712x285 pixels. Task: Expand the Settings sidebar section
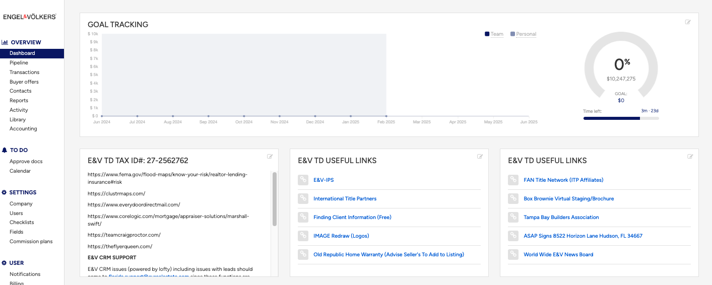click(x=22, y=192)
